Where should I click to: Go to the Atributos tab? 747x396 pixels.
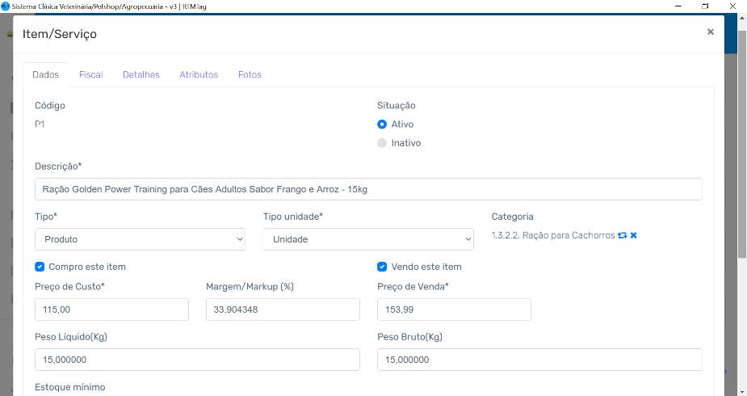(x=199, y=74)
